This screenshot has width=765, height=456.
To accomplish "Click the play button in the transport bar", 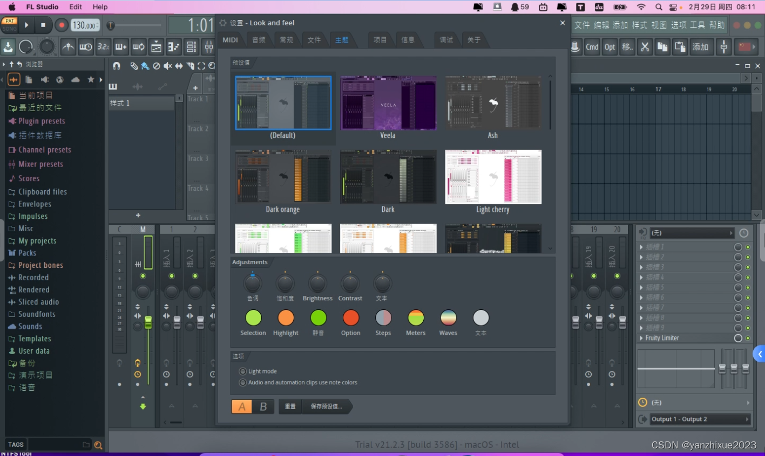I will pos(26,25).
